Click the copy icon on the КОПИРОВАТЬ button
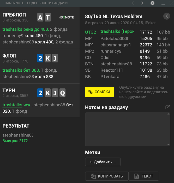The width and height of the screenshot is (174, 183). point(93,176)
